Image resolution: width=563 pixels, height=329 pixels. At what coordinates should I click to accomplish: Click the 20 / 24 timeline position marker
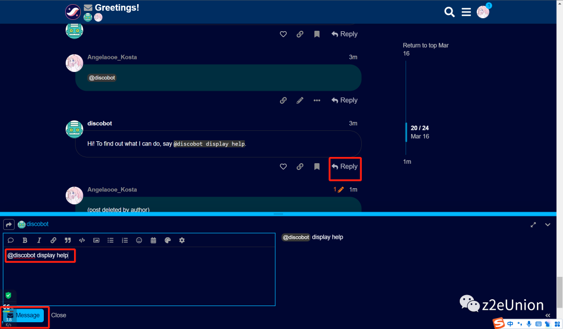pos(420,128)
